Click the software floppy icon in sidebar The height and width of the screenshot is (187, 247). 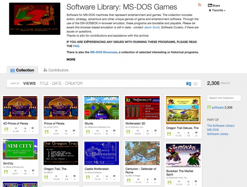(x=209, y=107)
